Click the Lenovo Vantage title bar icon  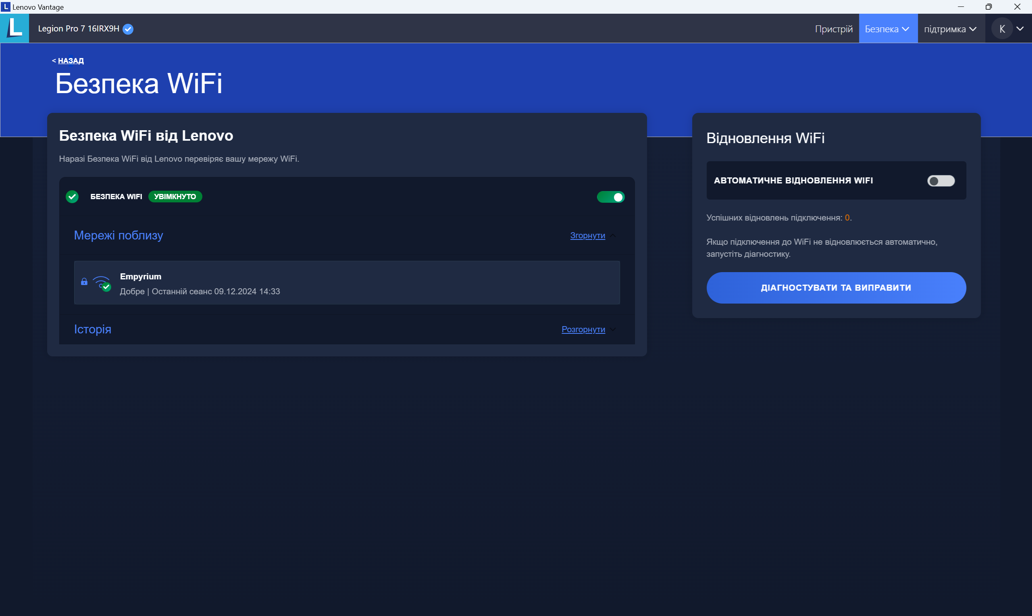[x=5, y=6]
